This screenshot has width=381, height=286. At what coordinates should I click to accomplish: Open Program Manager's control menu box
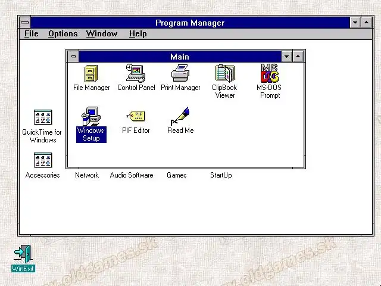[25, 23]
